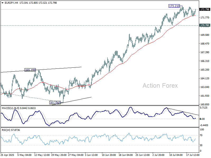211x158 pixels.
Task: Click the MACD(12,26,9) indicator label
Action: tap(11, 108)
